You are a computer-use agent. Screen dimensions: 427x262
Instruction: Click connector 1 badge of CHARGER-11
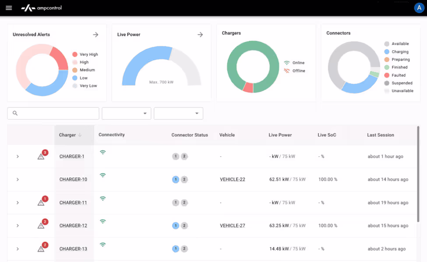click(x=176, y=203)
